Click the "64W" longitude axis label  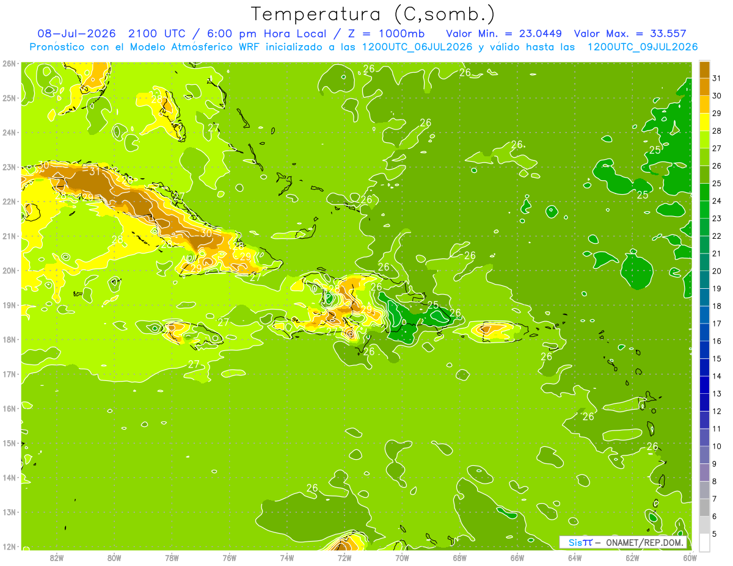[x=575, y=557]
